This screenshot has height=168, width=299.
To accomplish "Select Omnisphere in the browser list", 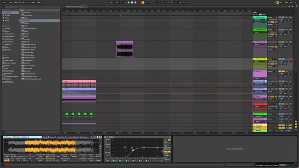I will pyautogui.click(x=39, y=60).
